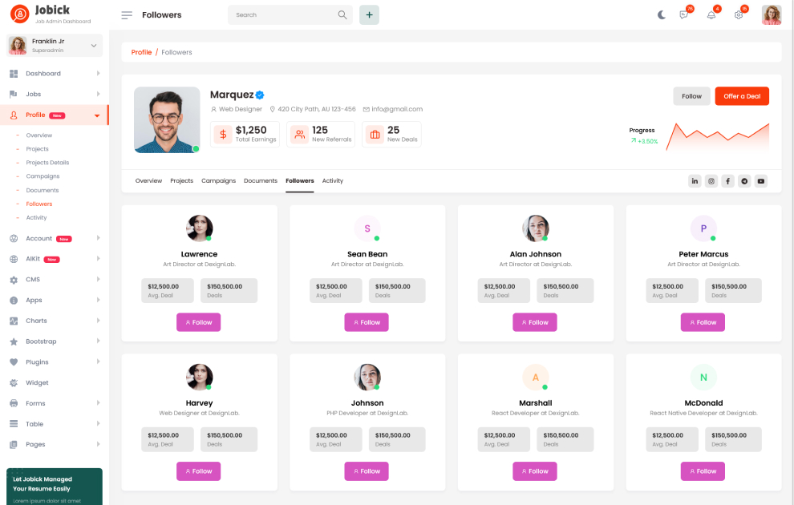Expand the Dashboard menu in the sidebar
This screenshot has height=505, width=794.
[55, 74]
